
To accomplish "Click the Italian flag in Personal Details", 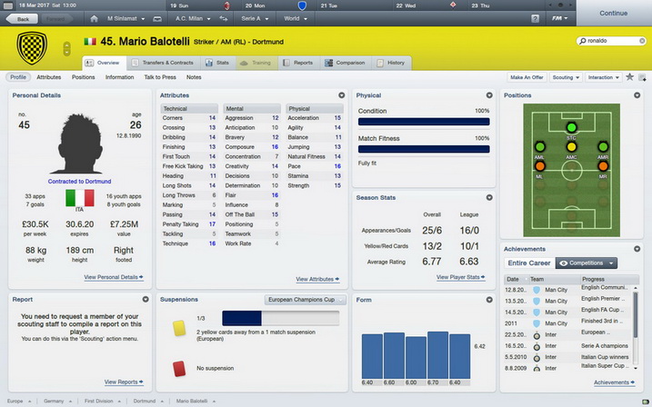I will [x=79, y=198].
